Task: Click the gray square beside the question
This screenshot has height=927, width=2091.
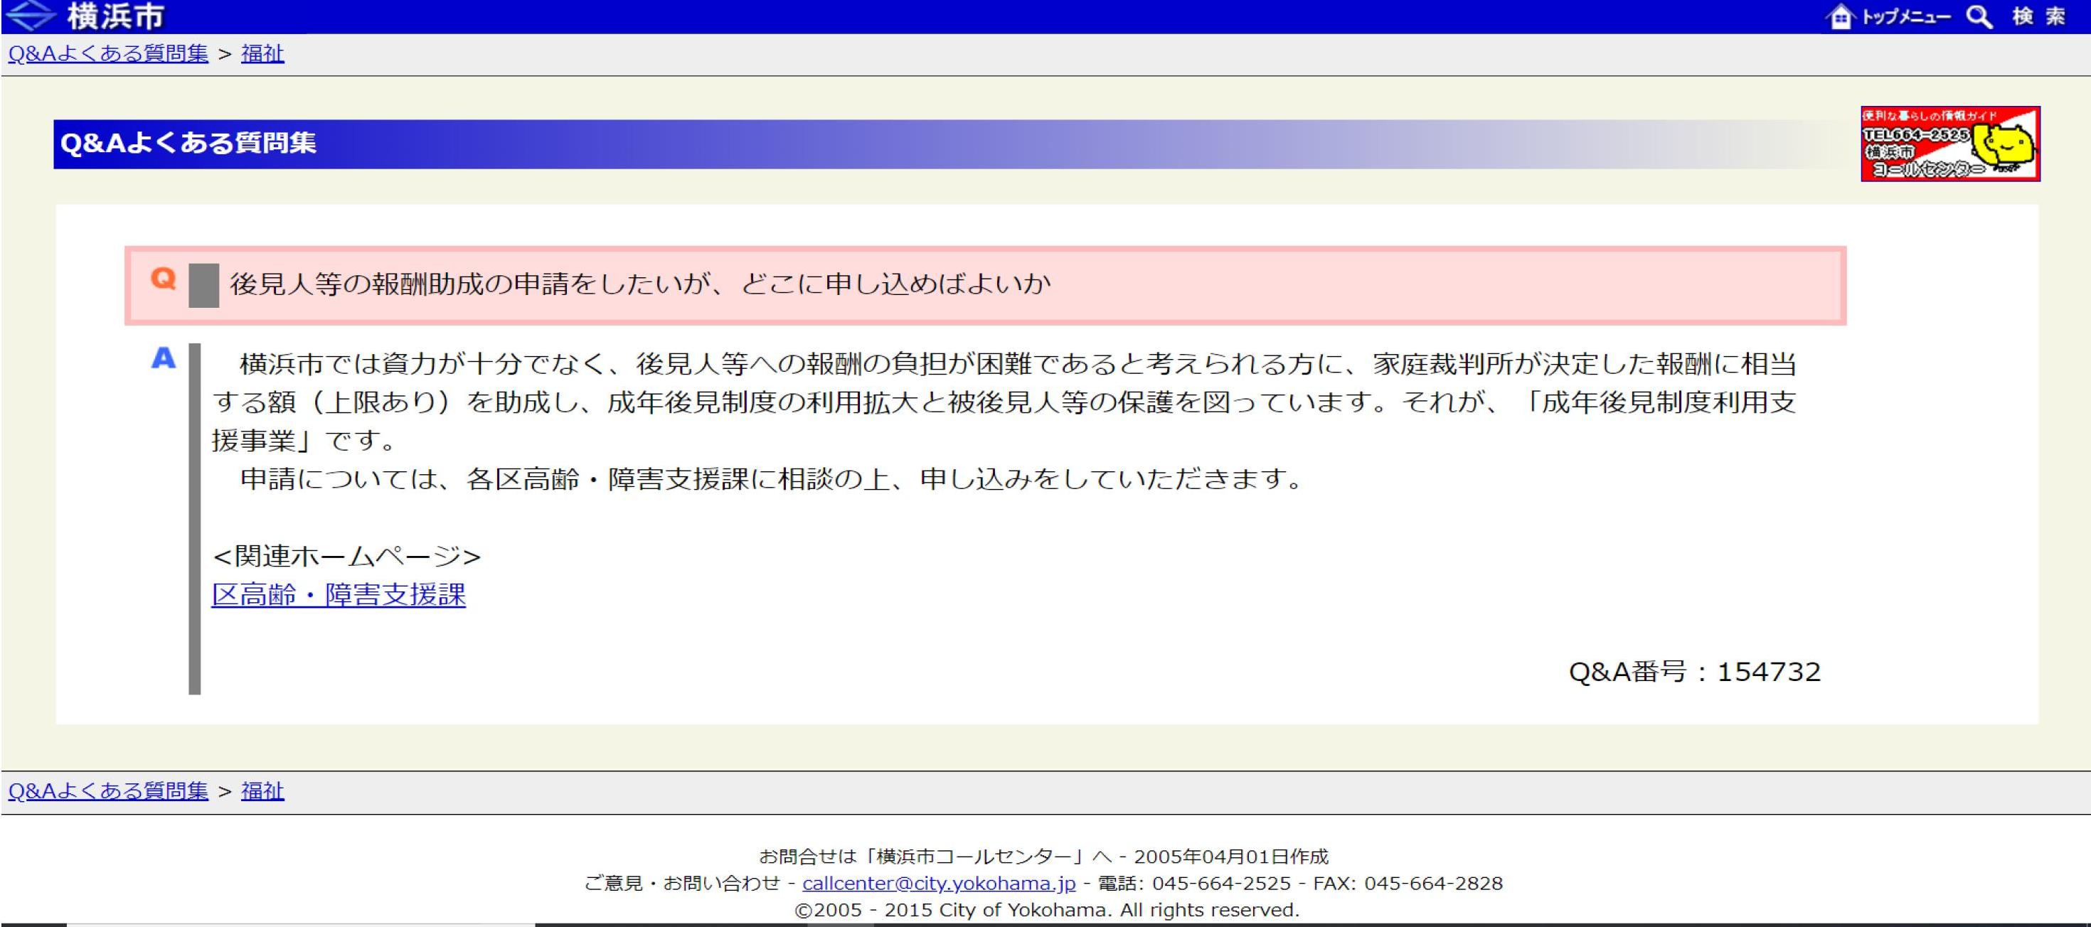Action: (x=203, y=284)
